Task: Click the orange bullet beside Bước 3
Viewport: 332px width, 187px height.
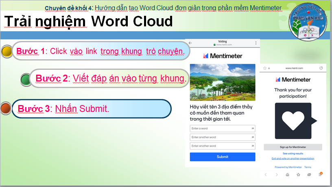Action: [6, 108]
